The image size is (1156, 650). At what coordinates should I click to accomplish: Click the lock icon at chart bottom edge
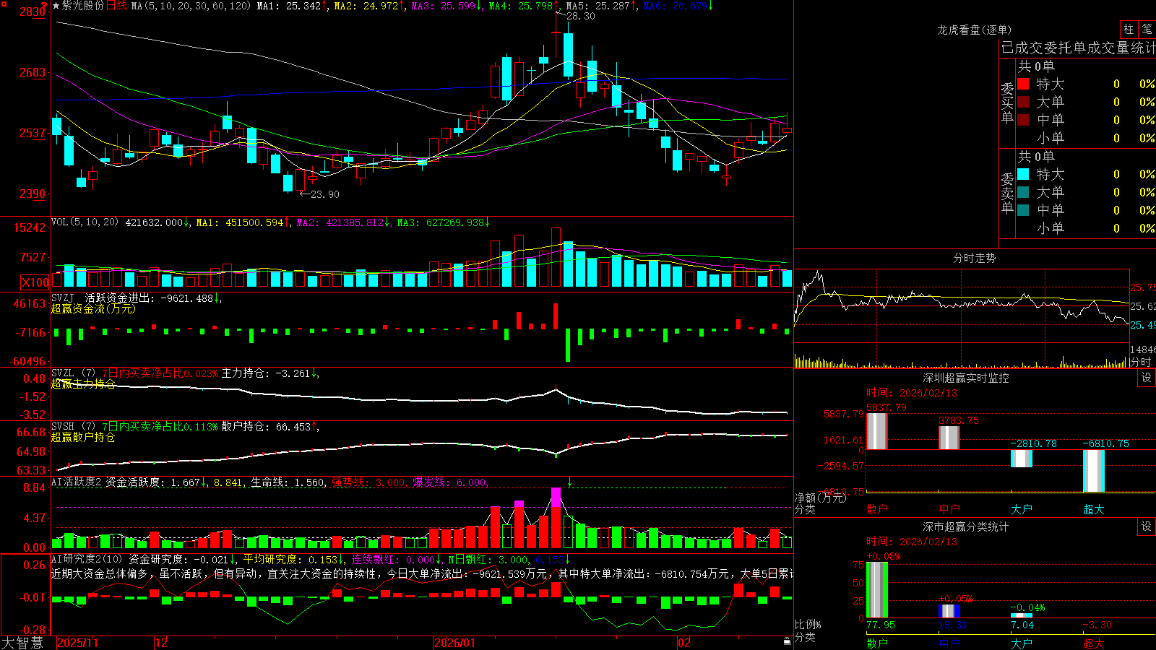[787, 641]
